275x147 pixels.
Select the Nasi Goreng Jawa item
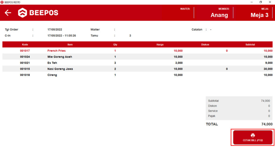(137, 69)
